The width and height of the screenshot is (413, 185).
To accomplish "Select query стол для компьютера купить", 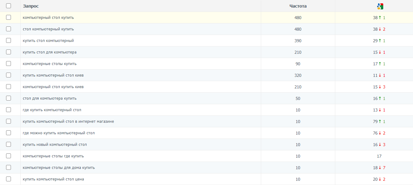I will tap(49, 98).
